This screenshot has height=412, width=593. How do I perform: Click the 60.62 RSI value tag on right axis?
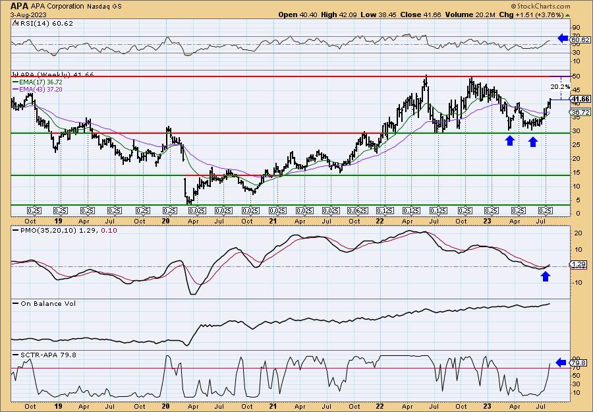pos(580,40)
